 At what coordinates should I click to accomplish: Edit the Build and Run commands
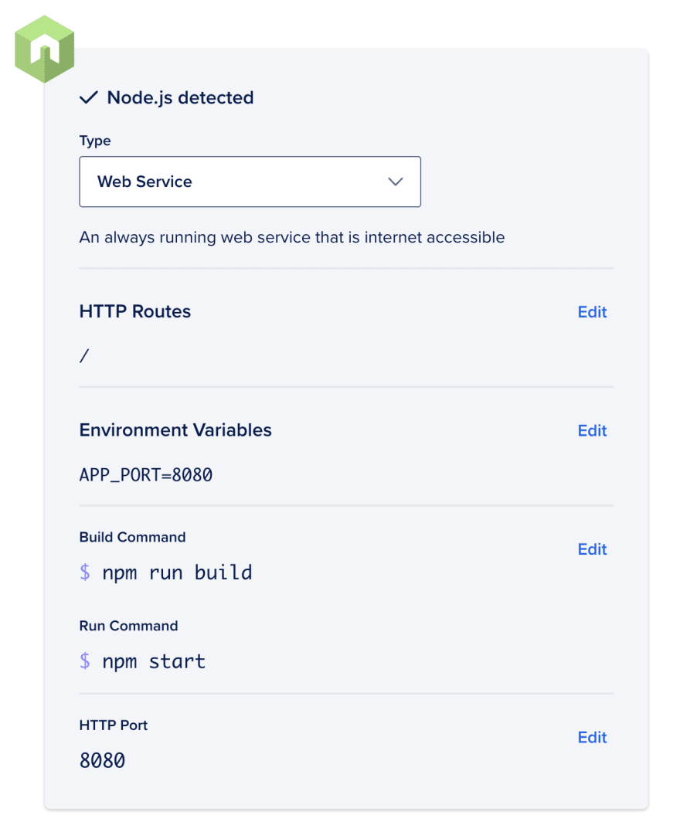coord(592,549)
